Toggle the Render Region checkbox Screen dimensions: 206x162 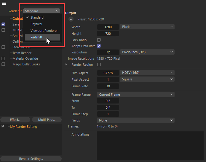(x=99, y=64)
